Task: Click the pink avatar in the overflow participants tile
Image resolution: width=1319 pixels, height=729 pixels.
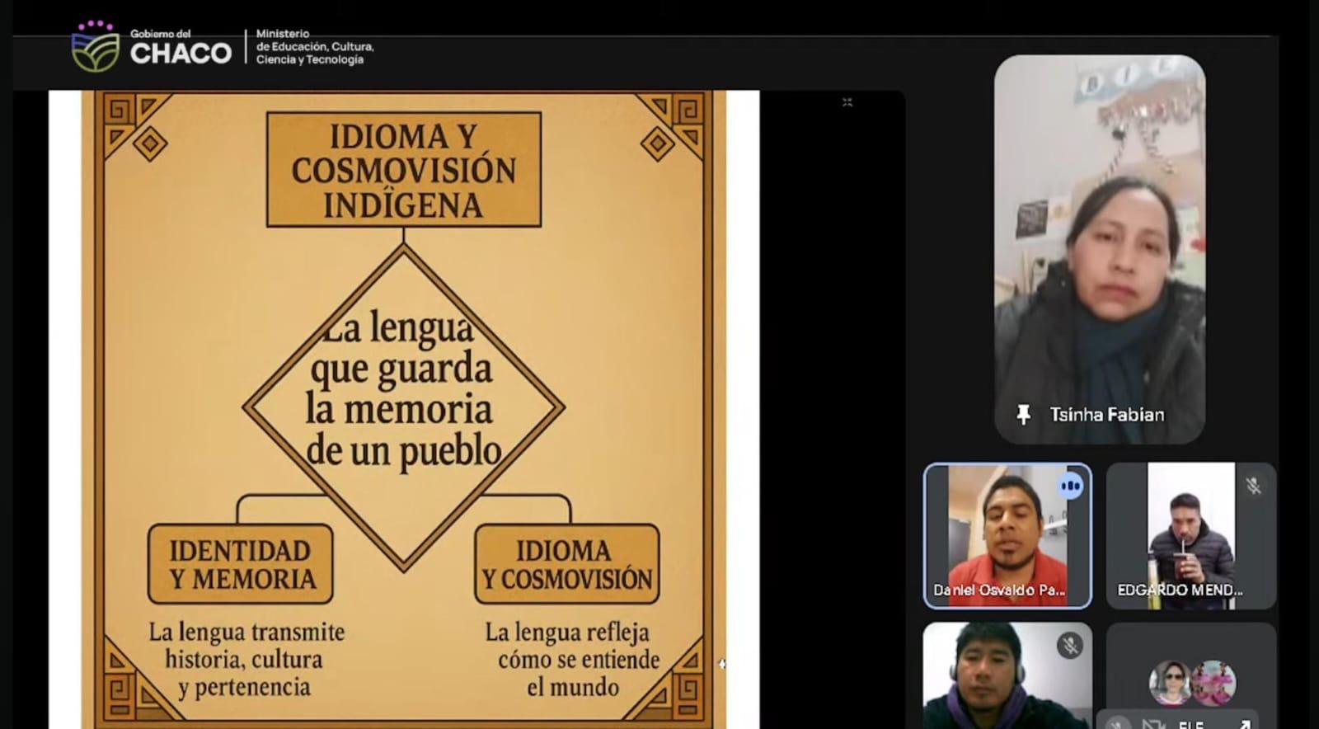Action: click(x=1213, y=682)
